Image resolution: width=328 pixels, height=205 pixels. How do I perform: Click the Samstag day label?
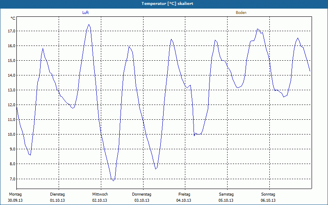(226, 194)
